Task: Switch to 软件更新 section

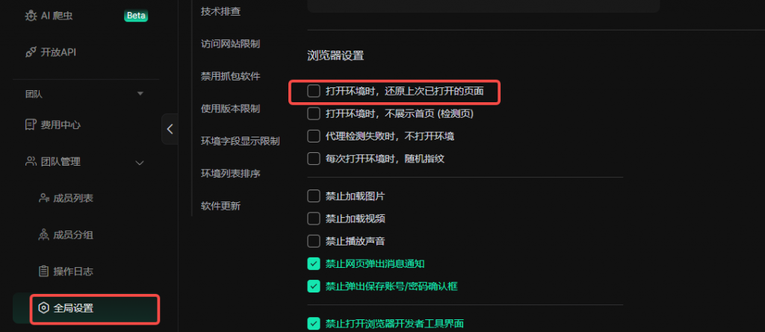Action: [x=220, y=206]
